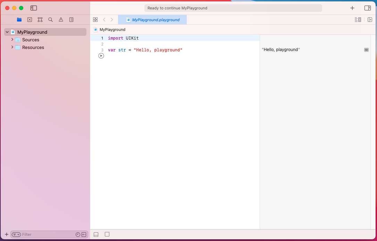Image resolution: width=377 pixels, height=241 pixels.
Task: Click the stop square button
Action: (x=107, y=234)
